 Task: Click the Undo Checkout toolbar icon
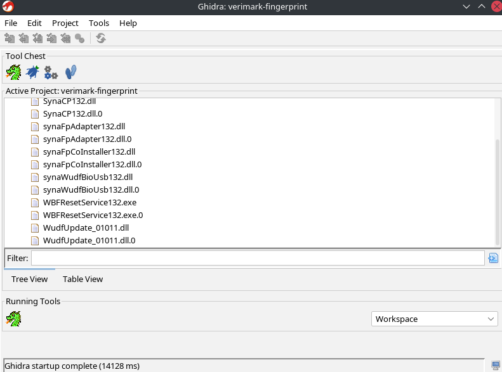[66, 39]
